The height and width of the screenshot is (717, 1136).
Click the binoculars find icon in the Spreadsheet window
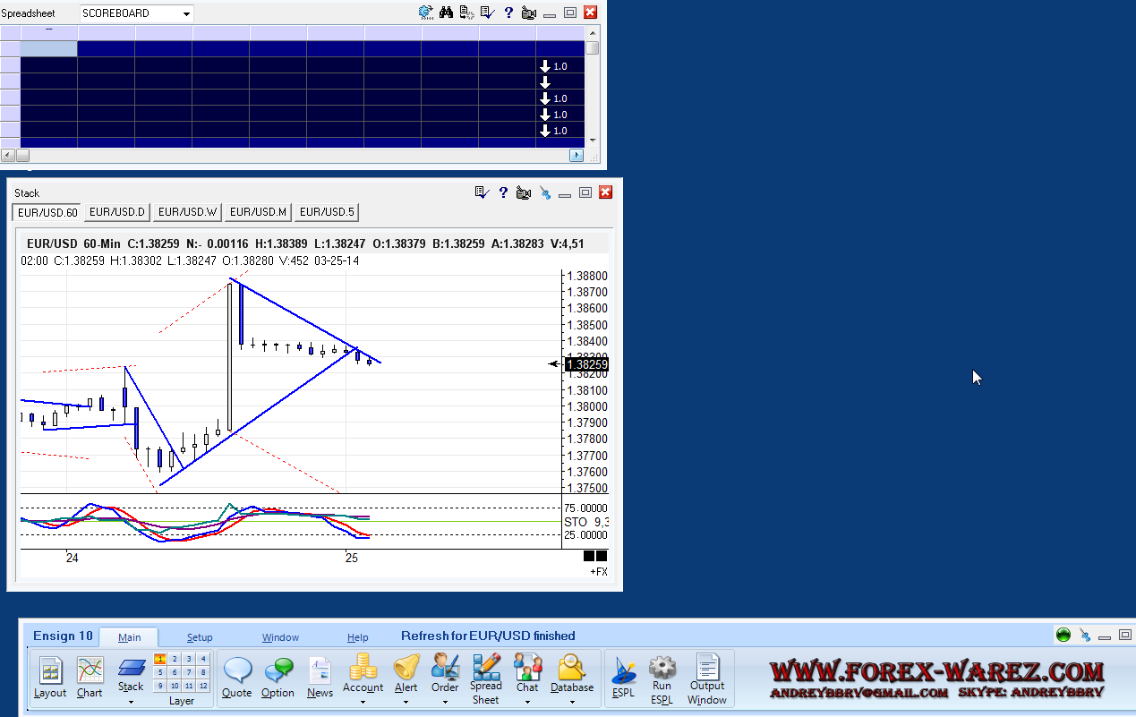(x=446, y=13)
